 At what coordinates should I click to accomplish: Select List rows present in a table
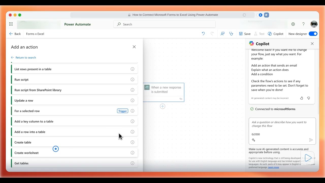pyautogui.click(x=74, y=69)
